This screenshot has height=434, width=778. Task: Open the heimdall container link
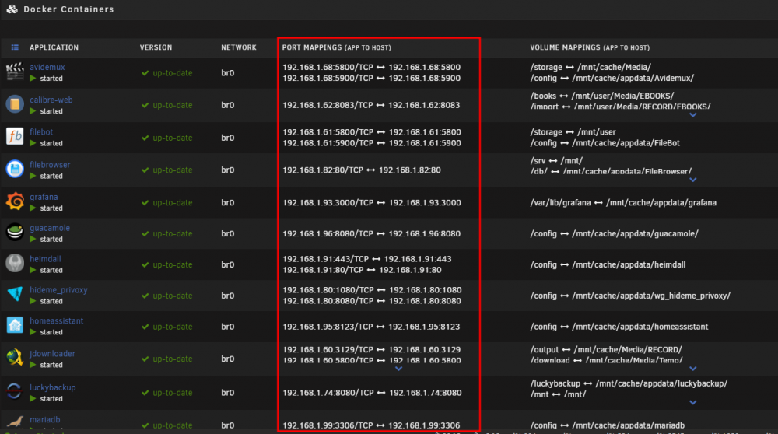[x=45, y=259]
